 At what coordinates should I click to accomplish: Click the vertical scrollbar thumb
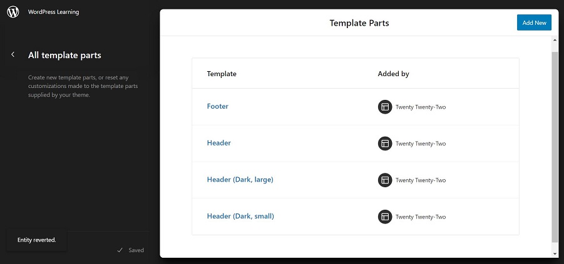[x=555, y=147]
